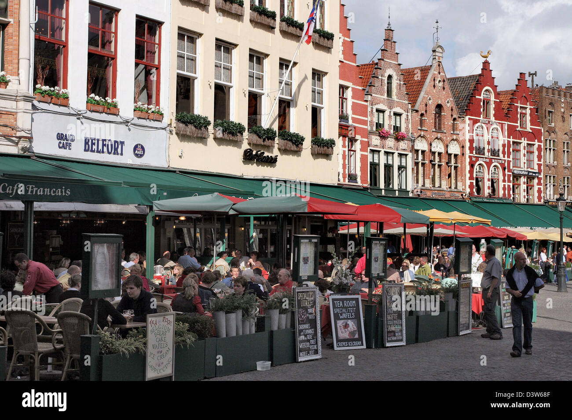Click the black script sign on cream building
This screenshot has height=420, width=572.
point(260,156)
